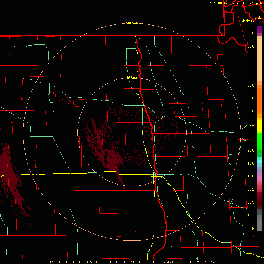This screenshot has height=264, width=264.
Task: Click the orange segment of the color scale
Action: click(x=259, y=101)
